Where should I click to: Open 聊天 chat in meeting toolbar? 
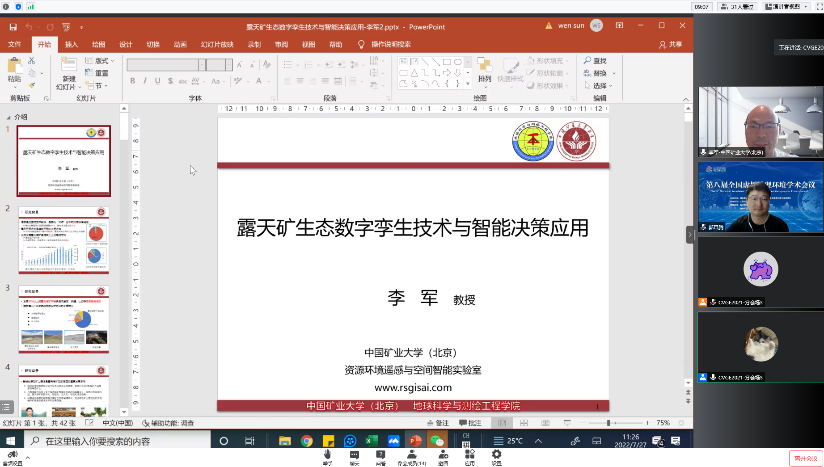click(355, 458)
